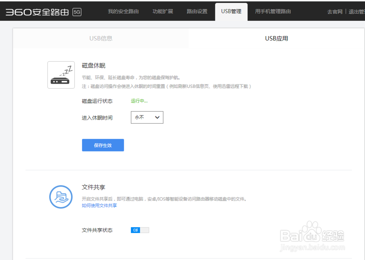
Task: Click the file sharing hand icon
Action: coord(61,197)
